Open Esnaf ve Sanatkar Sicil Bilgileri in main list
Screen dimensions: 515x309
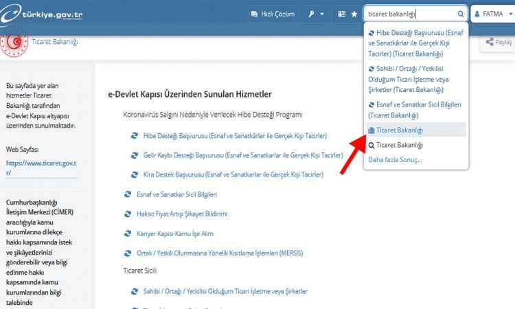(176, 194)
